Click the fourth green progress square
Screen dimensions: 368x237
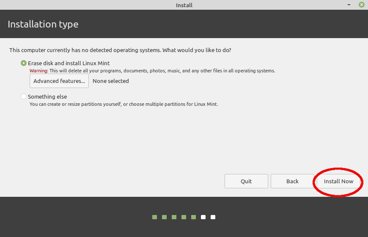[x=184, y=217]
